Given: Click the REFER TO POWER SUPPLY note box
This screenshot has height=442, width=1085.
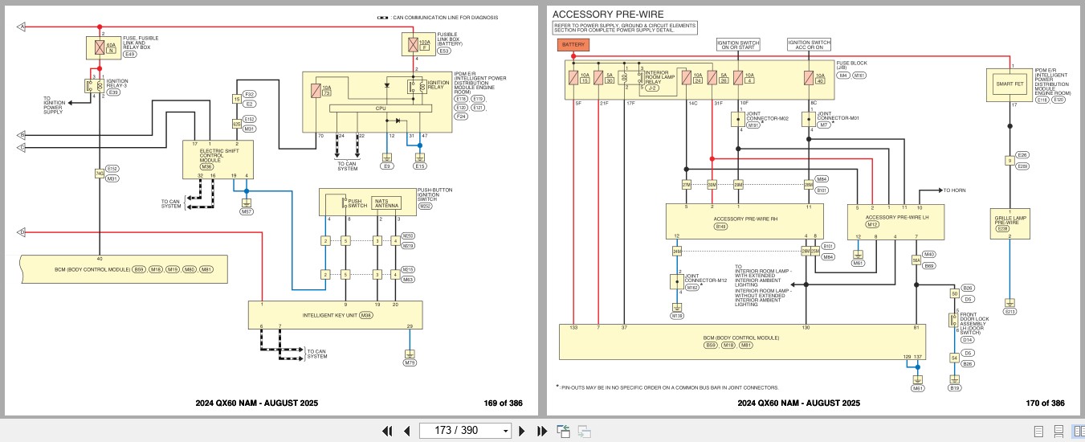Looking at the screenshot, I should point(626,27).
